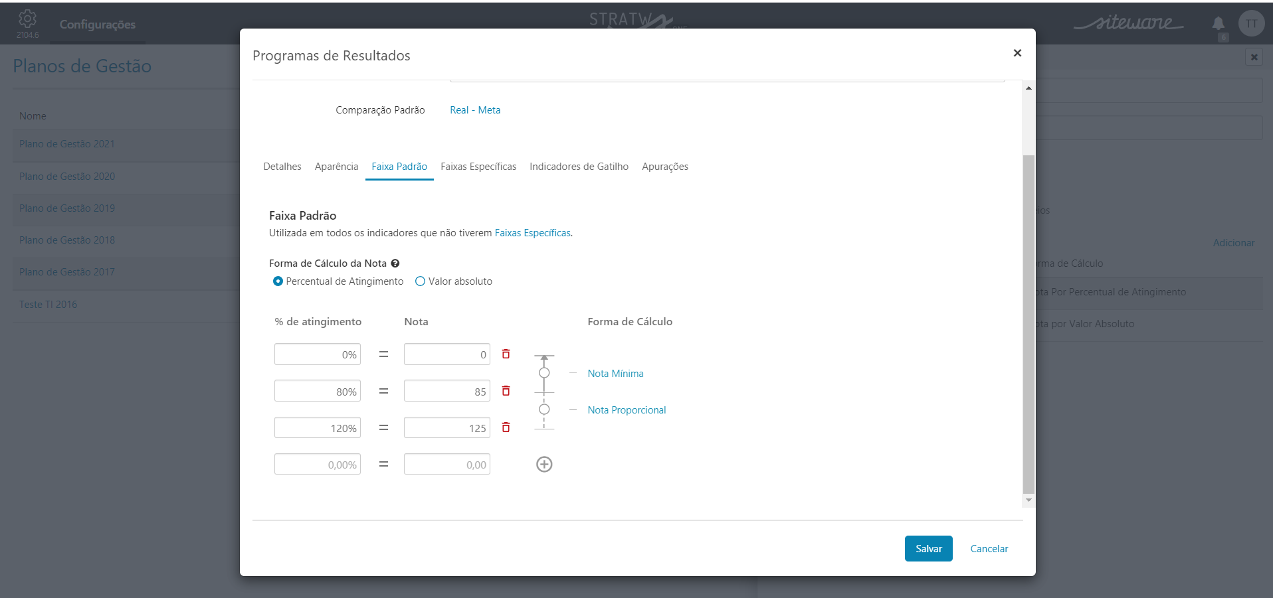This screenshot has width=1273, height=598.
Task: Select Teste TI 2016 in background list
Action: pos(48,305)
